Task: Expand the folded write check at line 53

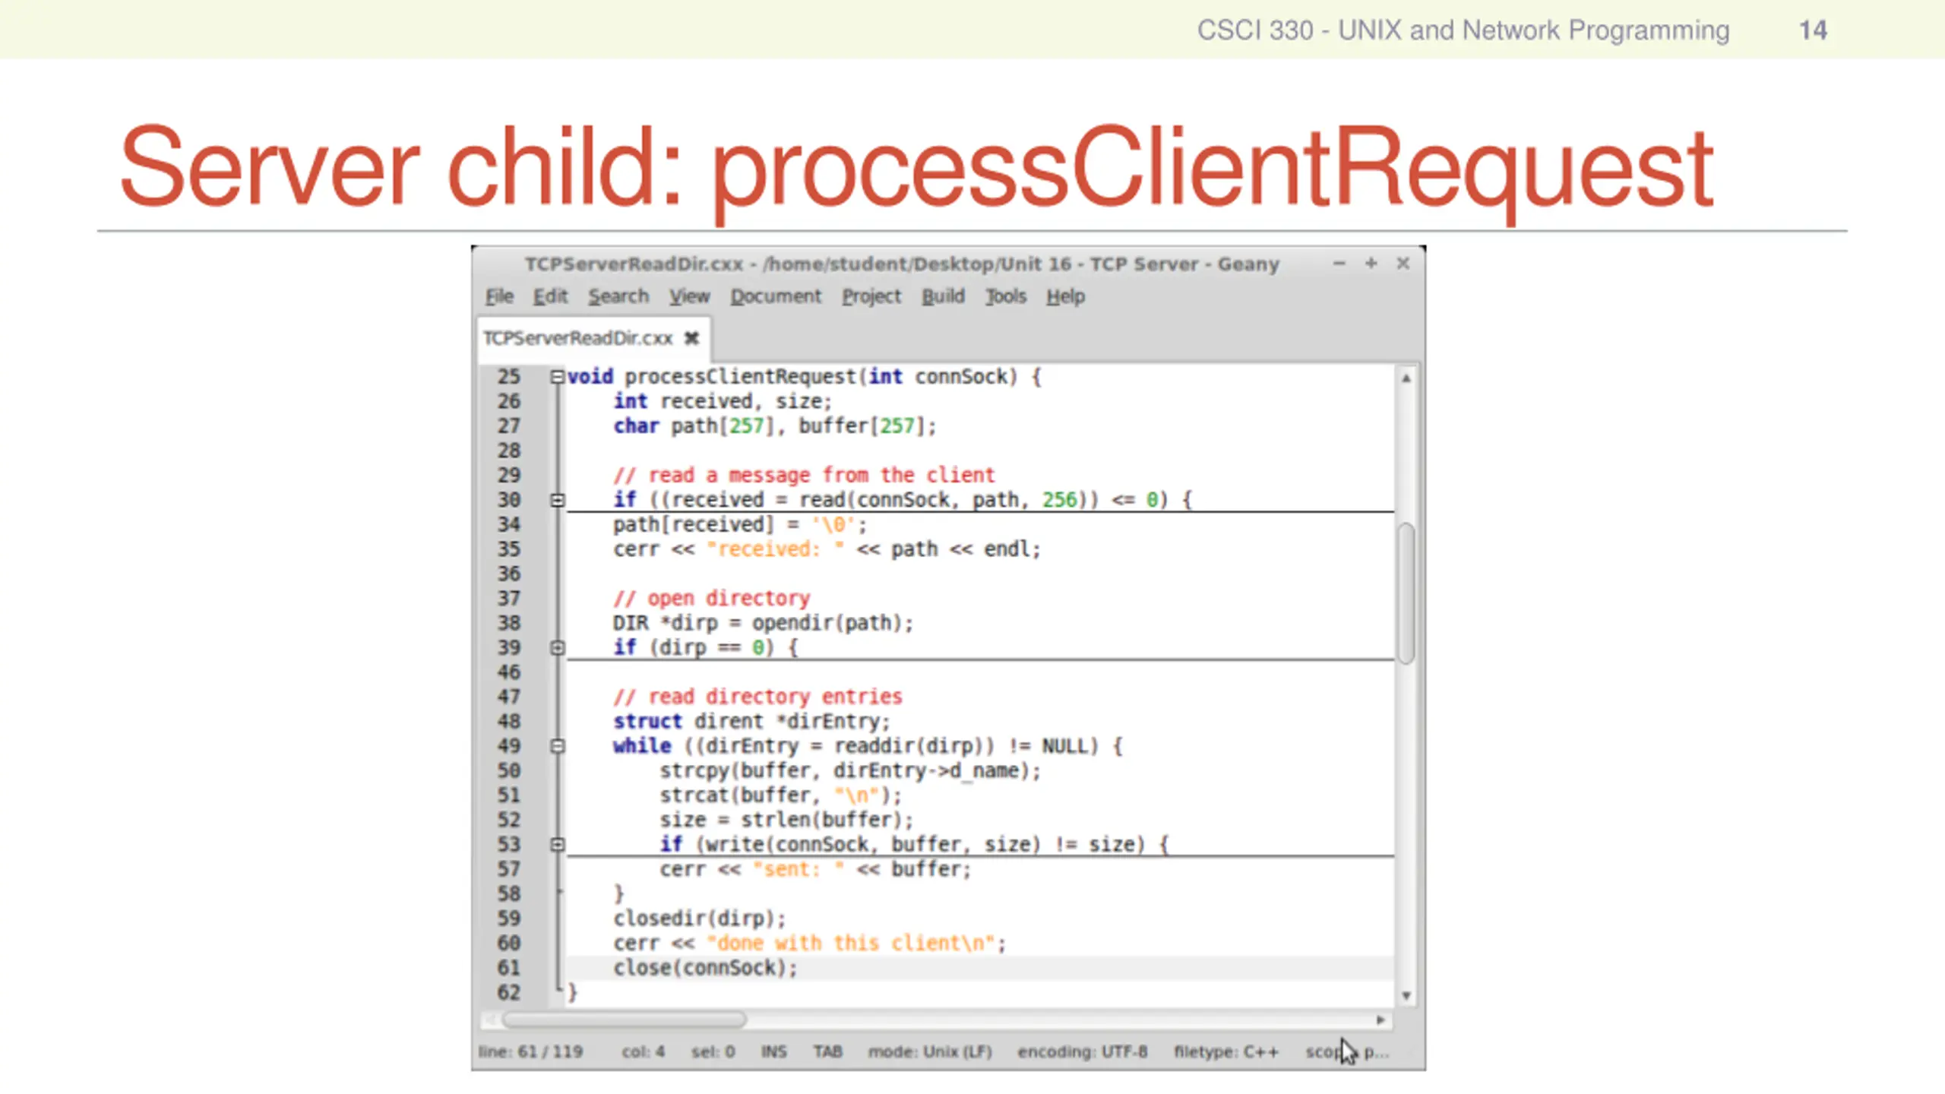Action: 558,845
